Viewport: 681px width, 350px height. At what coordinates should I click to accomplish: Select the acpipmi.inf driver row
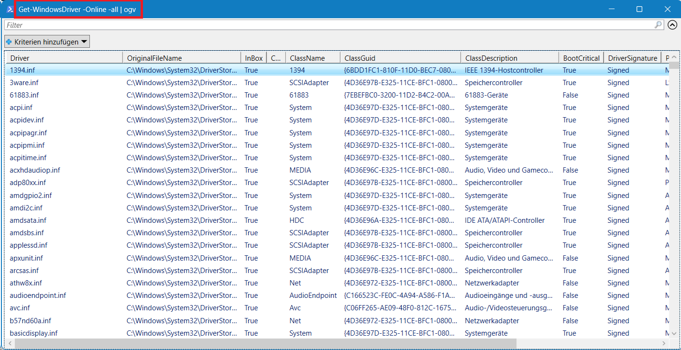337,145
